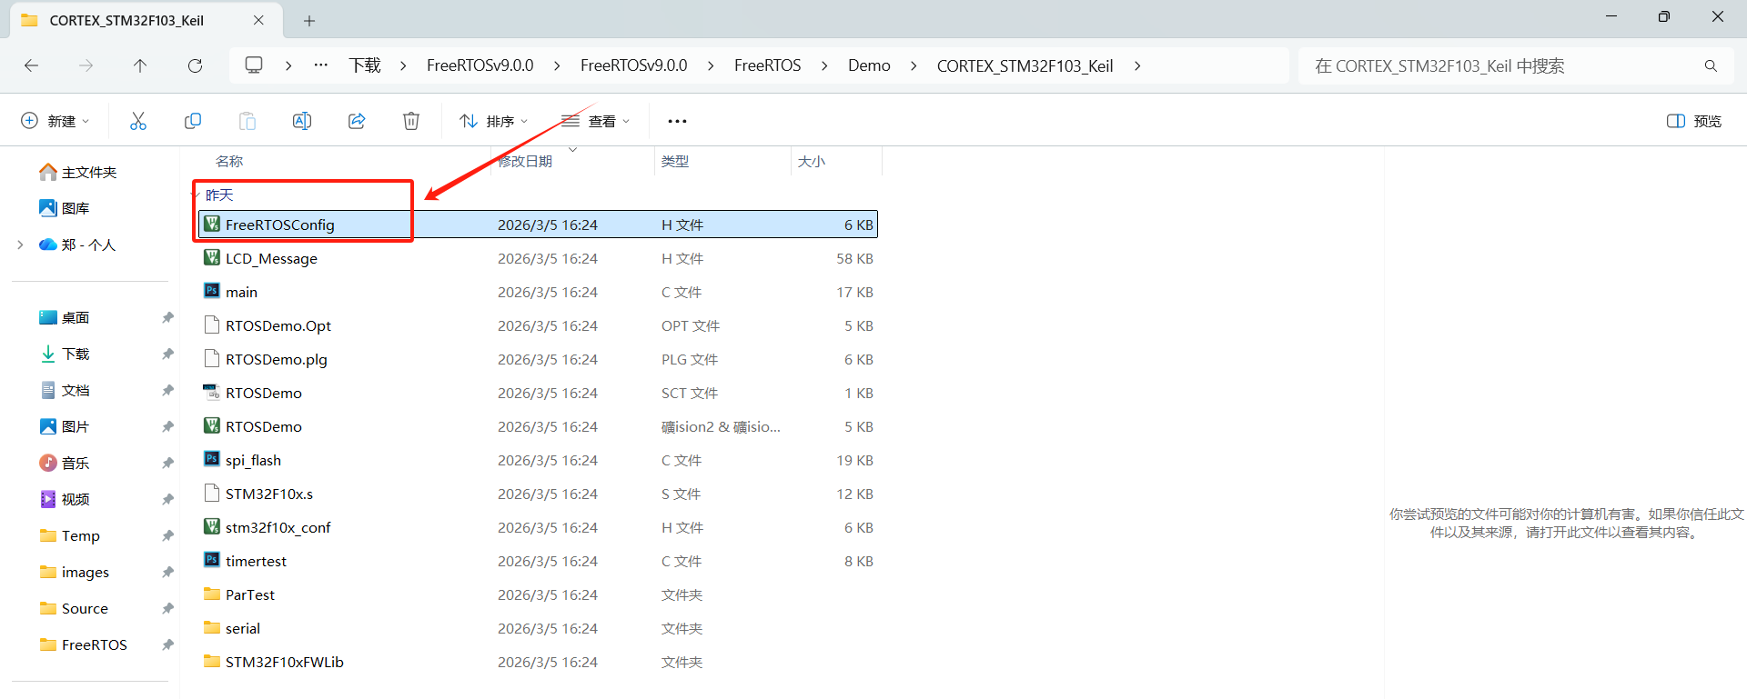The width and height of the screenshot is (1747, 699).
Task: Toggle the 预览 preview pane
Action: pyautogui.click(x=1694, y=121)
